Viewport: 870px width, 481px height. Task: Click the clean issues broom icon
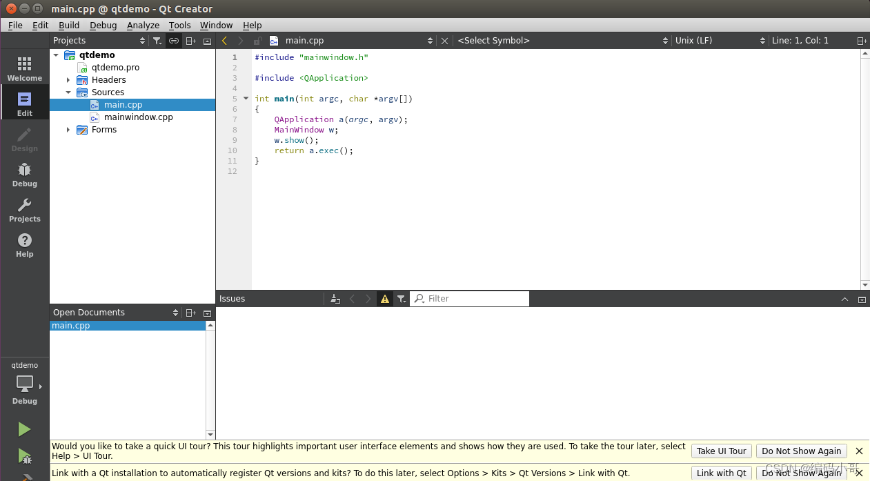point(335,298)
